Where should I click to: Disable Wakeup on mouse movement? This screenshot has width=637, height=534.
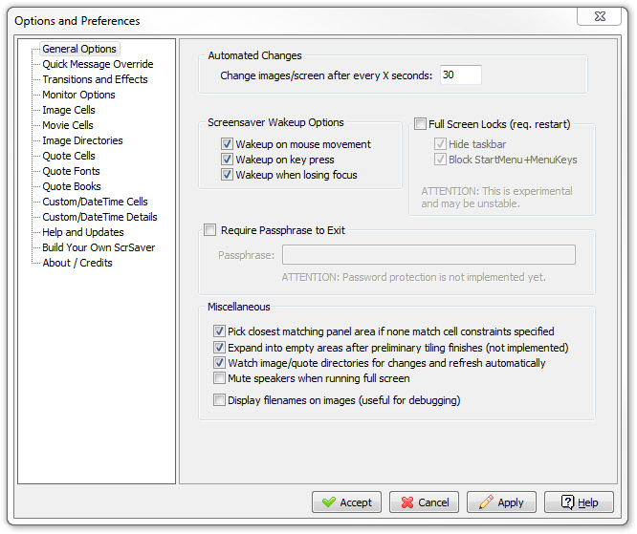point(227,144)
